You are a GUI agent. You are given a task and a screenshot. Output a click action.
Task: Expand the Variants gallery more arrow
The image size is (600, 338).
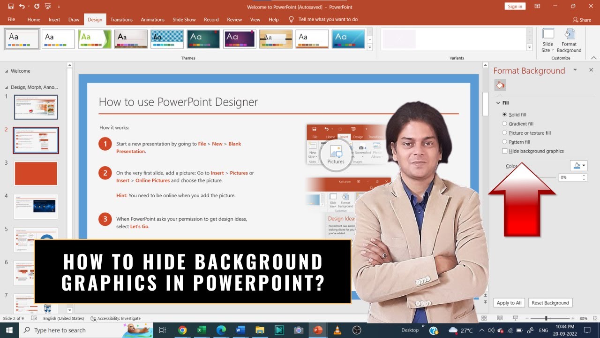coord(530,47)
